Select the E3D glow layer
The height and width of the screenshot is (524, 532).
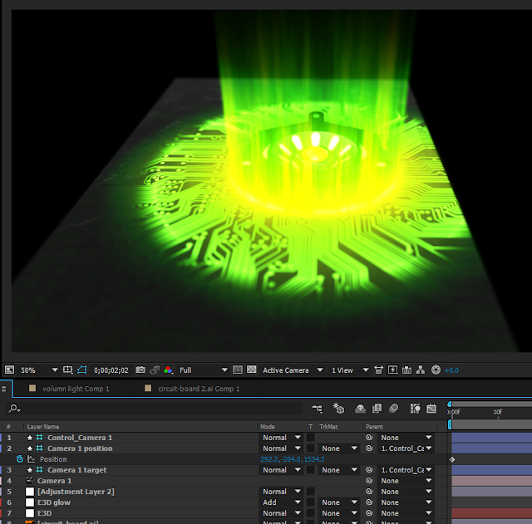[54, 502]
